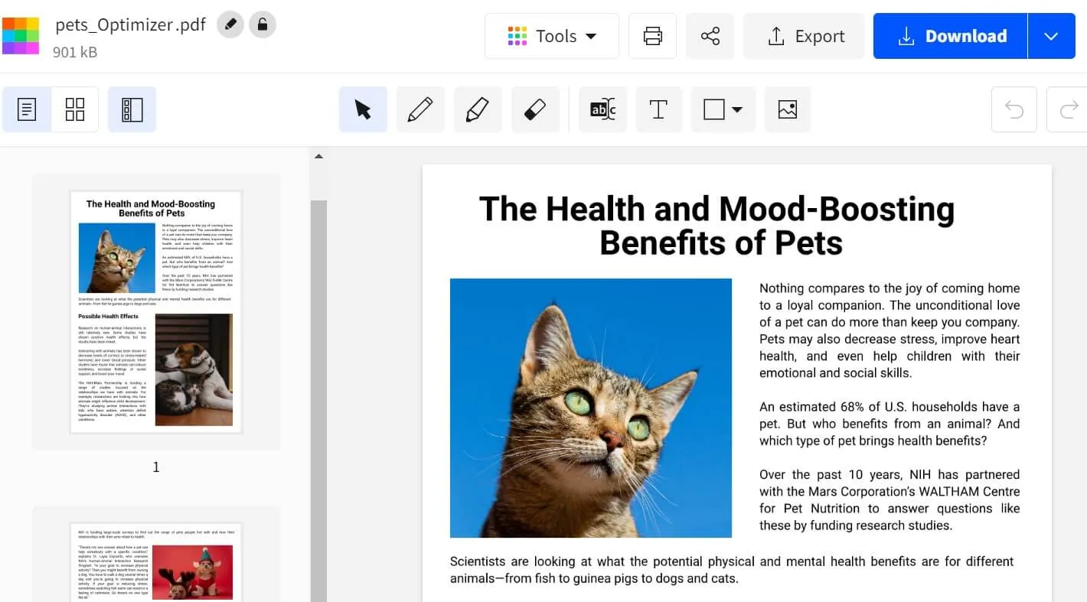Expand the Download options arrow
Screen dimensions: 1087x602
[1051, 36]
